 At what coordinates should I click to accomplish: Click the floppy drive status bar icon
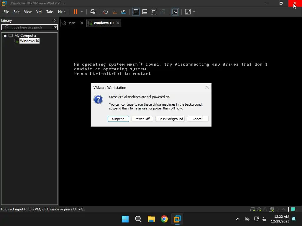[x=271, y=209]
